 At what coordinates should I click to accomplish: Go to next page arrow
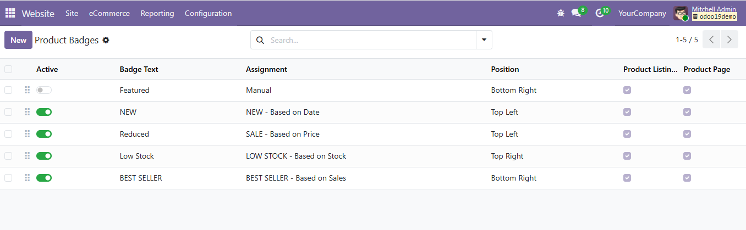coord(729,40)
